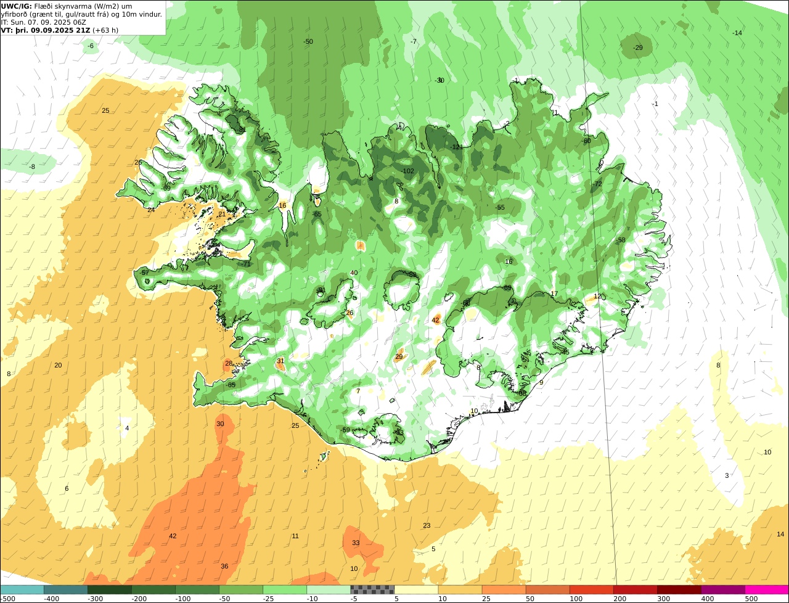789x603 pixels.
Task: Click the map value '-29' in the northeast sea
Action: pyautogui.click(x=638, y=47)
